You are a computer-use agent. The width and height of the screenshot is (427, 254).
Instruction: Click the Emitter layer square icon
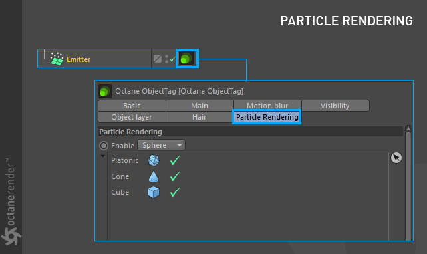tap(158, 59)
